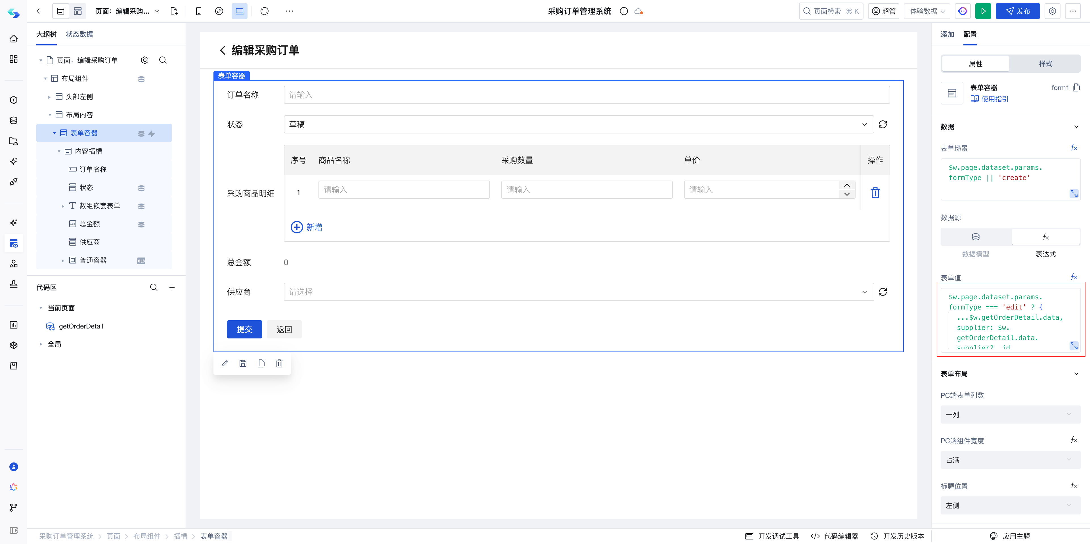The image size is (1090, 544).
Task: Click the save icon in floating toolbar
Action: click(x=243, y=363)
